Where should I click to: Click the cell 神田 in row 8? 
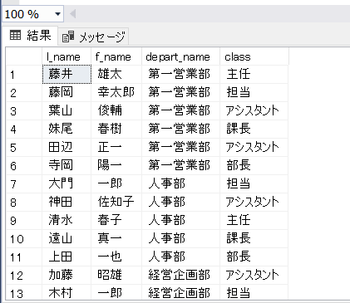pyautogui.click(x=67, y=202)
